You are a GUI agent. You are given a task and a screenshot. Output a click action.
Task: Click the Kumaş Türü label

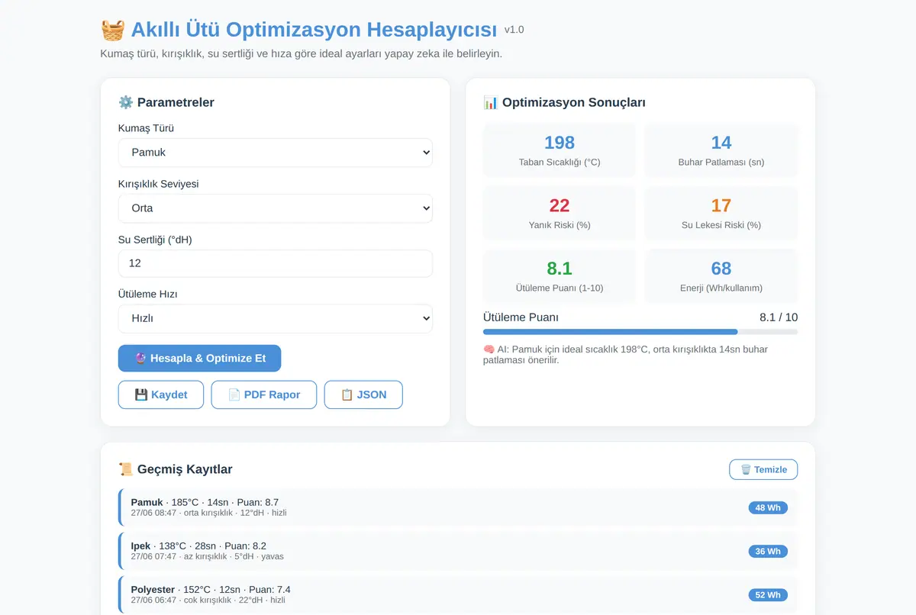click(x=146, y=128)
